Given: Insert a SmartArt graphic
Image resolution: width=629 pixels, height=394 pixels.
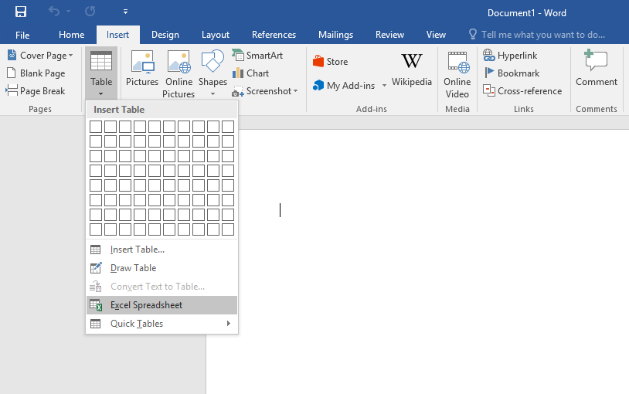Looking at the screenshot, I should [x=257, y=55].
